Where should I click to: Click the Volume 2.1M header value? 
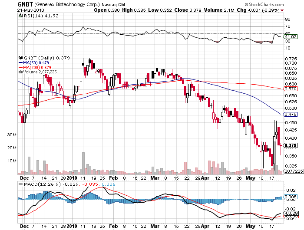(219, 10)
